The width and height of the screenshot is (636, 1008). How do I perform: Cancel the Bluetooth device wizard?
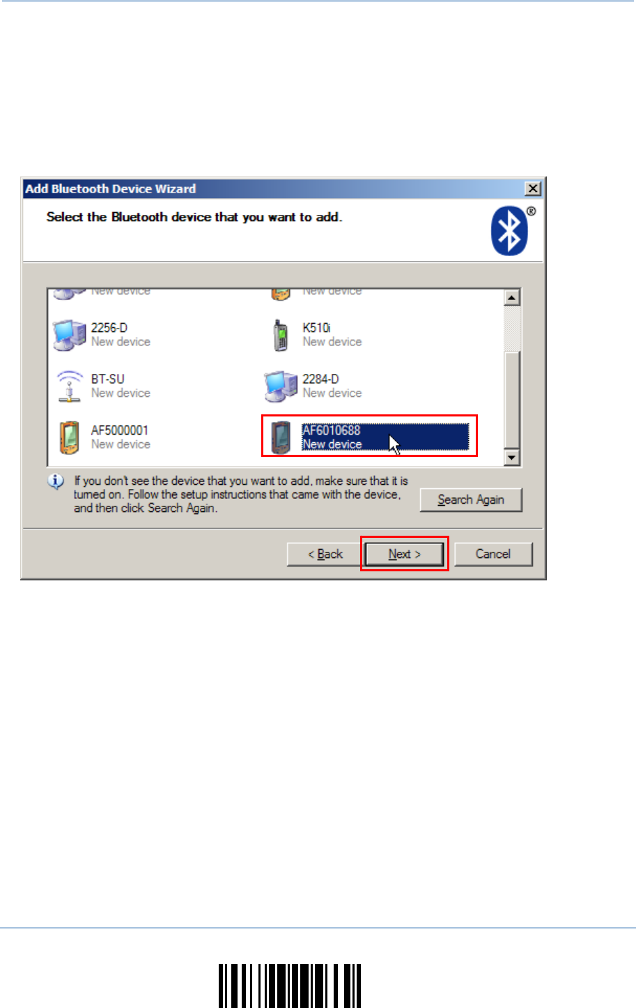coord(493,554)
